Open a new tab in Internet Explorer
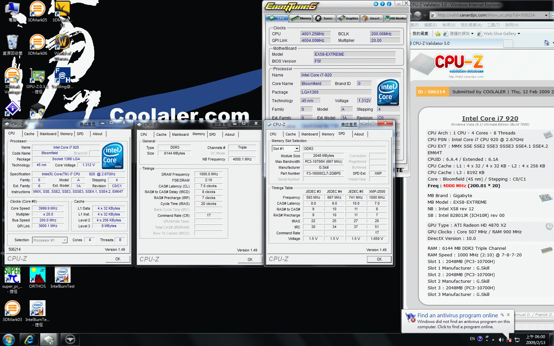The height and width of the screenshot is (346, 554). click(508, 43)
